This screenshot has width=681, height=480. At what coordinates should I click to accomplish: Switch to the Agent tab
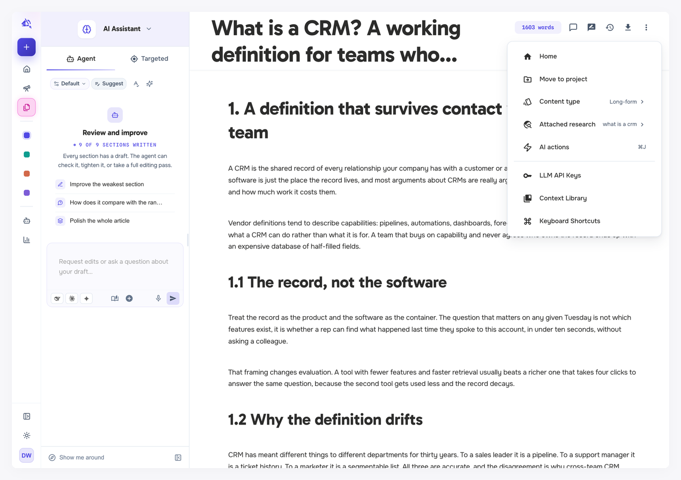81,59
